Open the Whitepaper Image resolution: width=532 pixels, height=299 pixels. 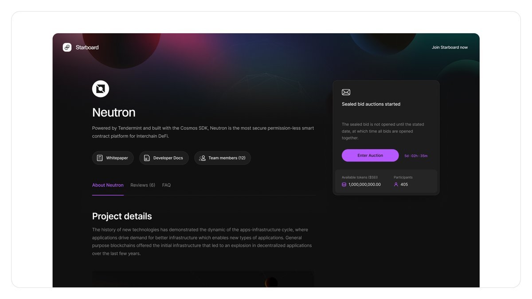113,158
